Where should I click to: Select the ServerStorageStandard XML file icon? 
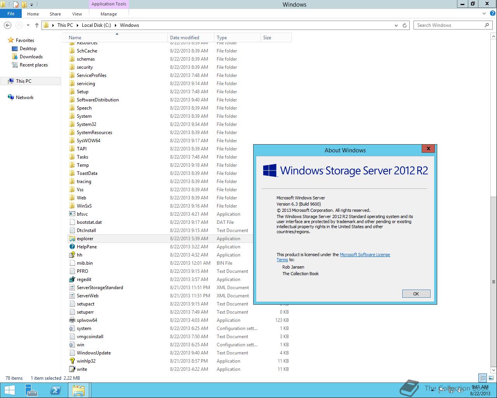pos(72,288)
